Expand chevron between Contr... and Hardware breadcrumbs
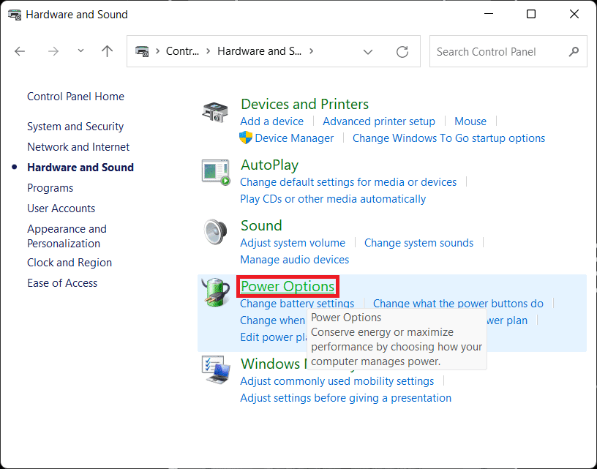 [x=209, y=51]
